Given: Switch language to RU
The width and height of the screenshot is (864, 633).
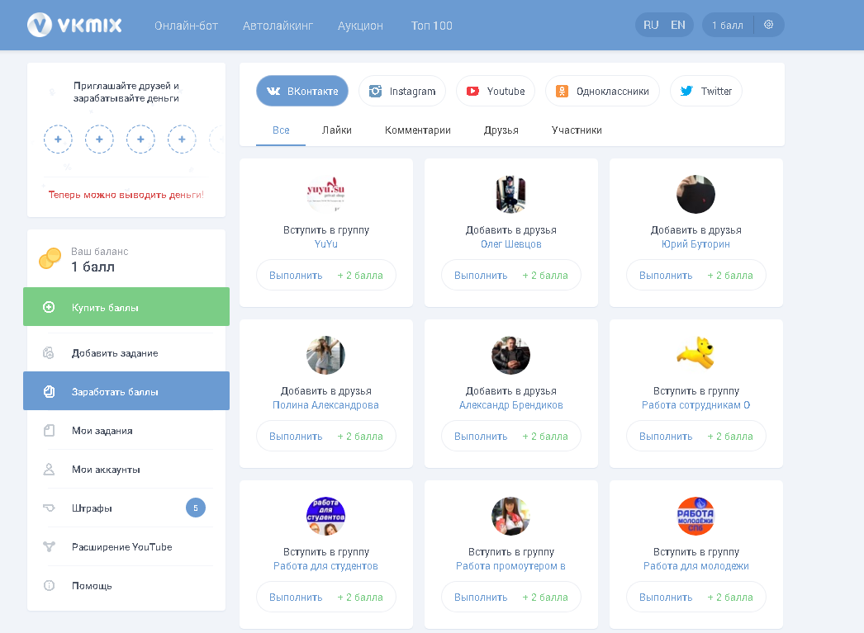Looking at the screenshot, I should [x=651, y=26].
